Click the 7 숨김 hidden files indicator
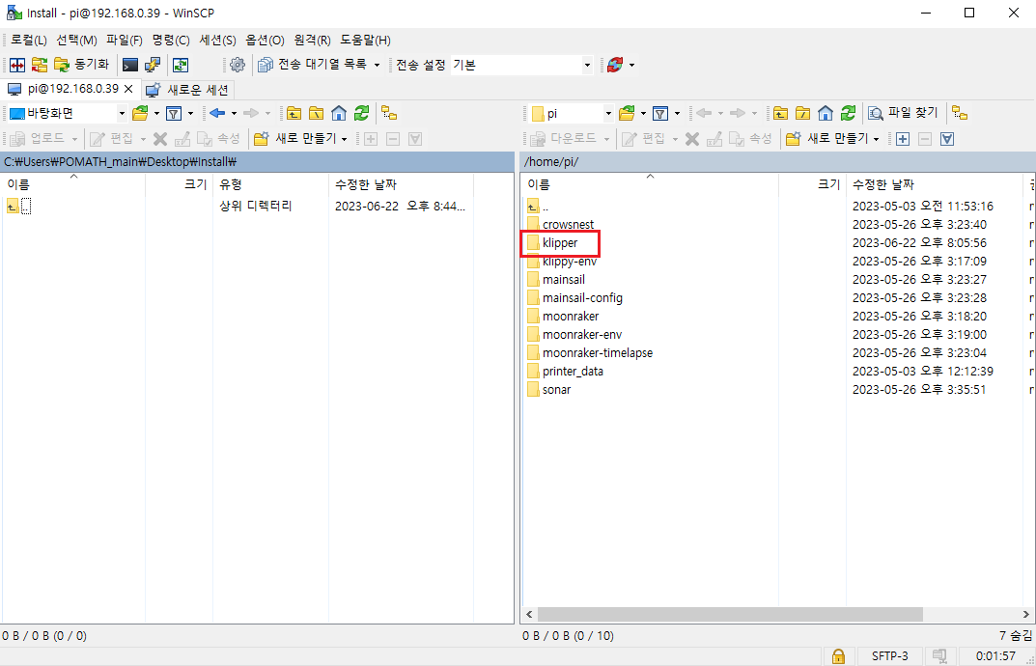This screenshot has height=666, width=1036. point(1016,636)
